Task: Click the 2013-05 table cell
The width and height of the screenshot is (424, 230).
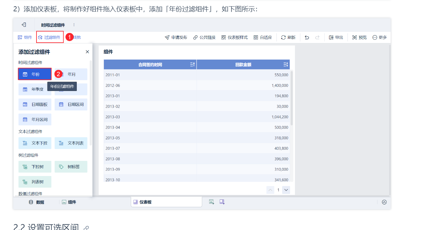Action: 150,138
